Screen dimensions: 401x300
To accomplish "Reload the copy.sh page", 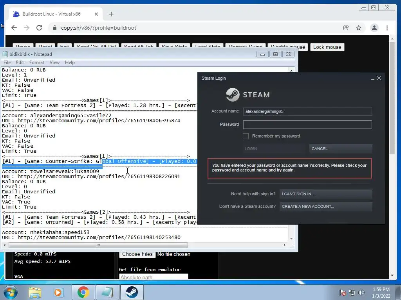I will pos(39,28).
